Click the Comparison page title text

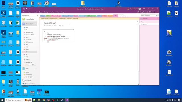50,23
